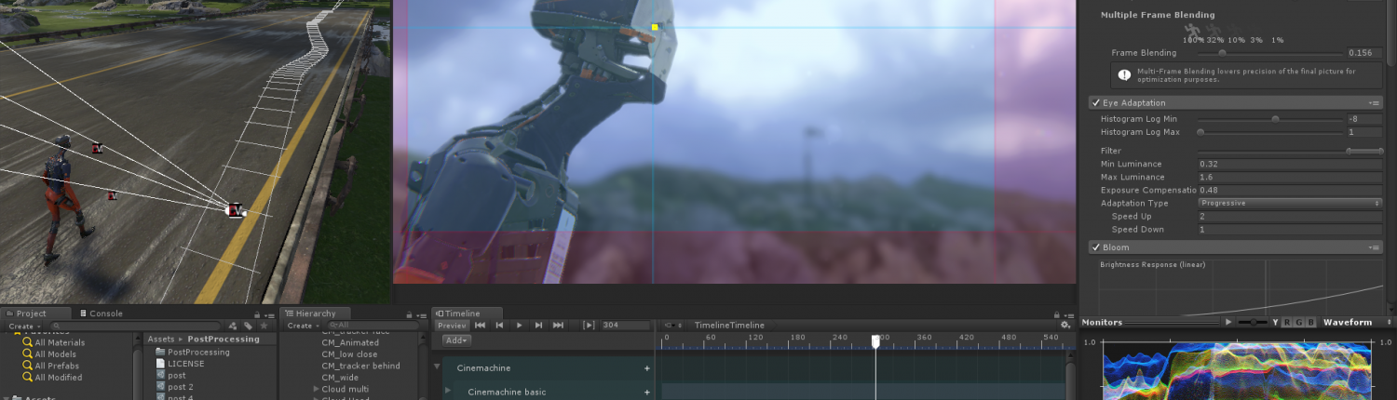Open Bloom options menu icon
The width and height of the screenshot is (1397, 400).
click(1374, 247)
